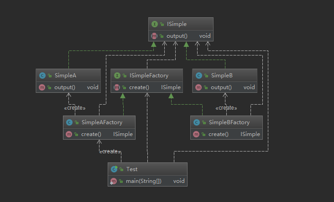Click the ISimpleFactory interface icon
This screenshot has height=202, width=334.
(x=117, y=75)
